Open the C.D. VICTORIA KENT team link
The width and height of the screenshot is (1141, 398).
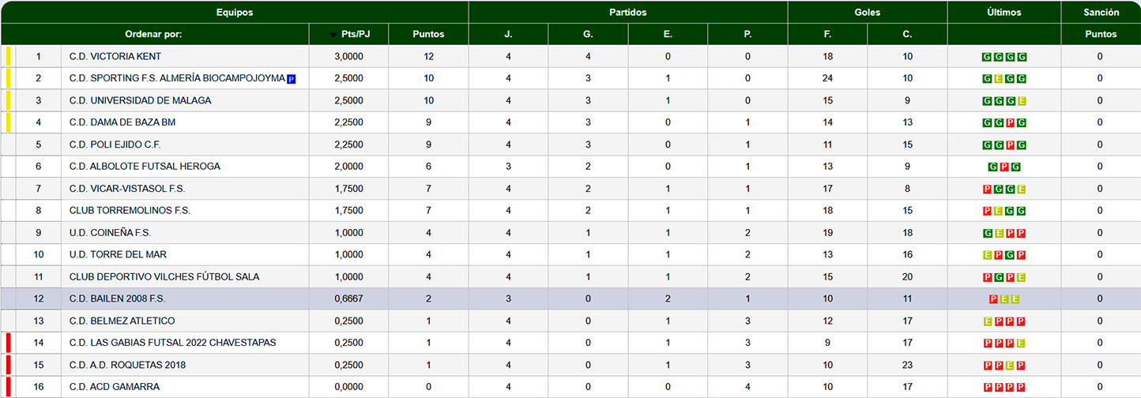[x=115, y=57]
